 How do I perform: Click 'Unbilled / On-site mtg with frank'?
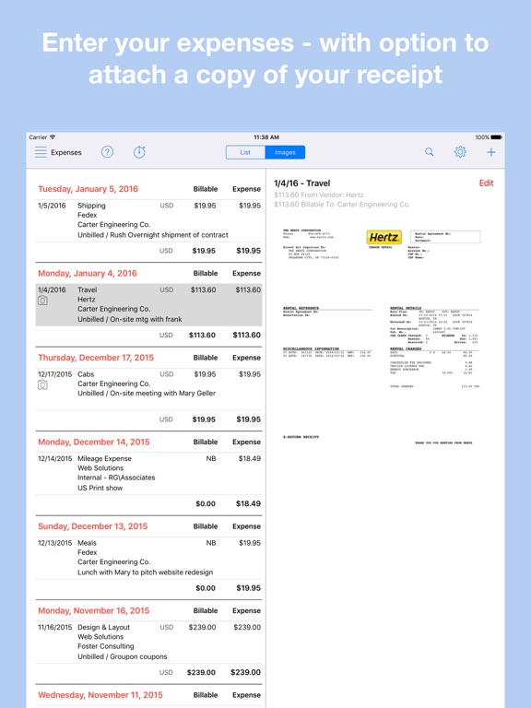pyautogui.click(x=130, y=319)
